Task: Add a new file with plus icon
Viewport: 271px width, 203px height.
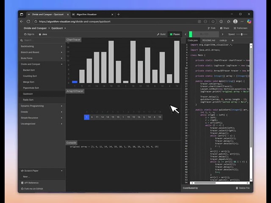Action: pos(232,41)
